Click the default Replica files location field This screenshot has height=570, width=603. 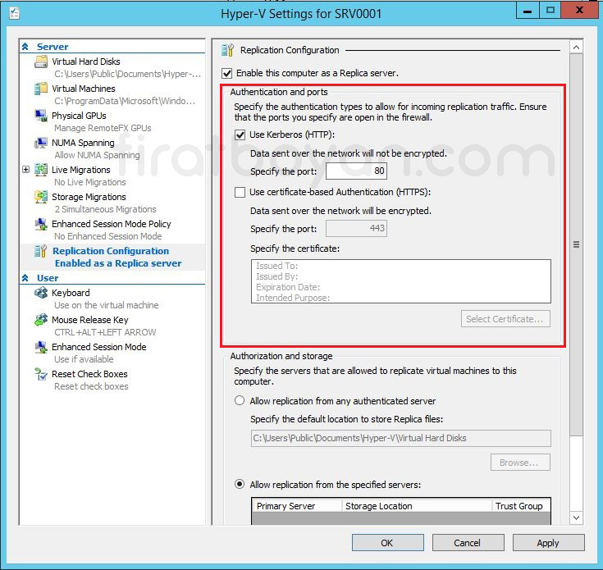coord(400,438)
